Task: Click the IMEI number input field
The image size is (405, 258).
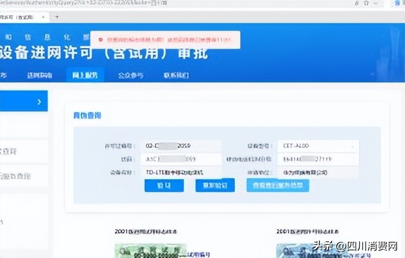Action: (318, 159)
